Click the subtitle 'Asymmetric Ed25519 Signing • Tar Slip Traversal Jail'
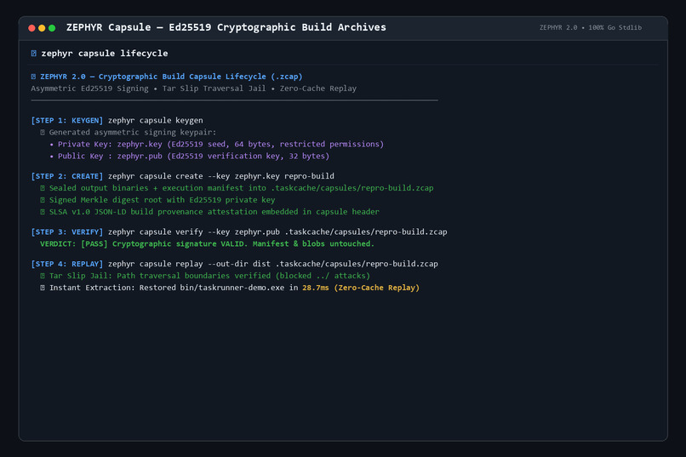Image resolution: width=686 pixels, height=457 pixels. [148, 89]
